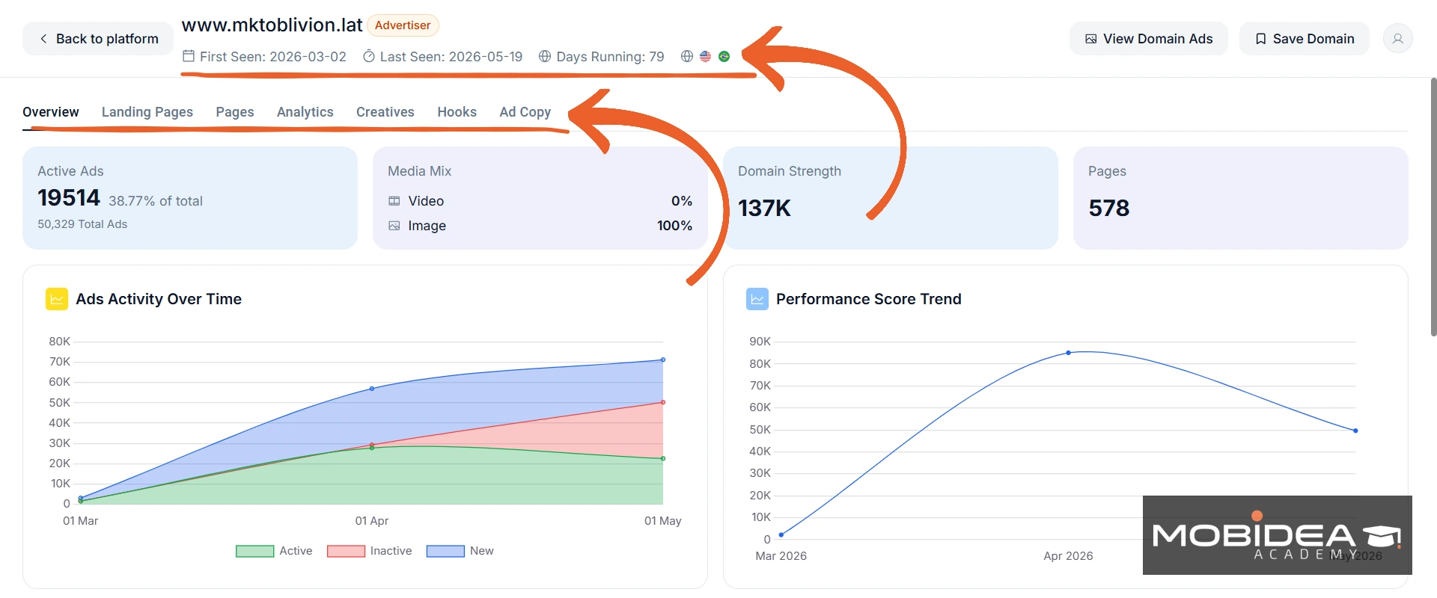The width and height of the screenshot is (1437, 598).
Task: Click the Video icon in Media Mix
Action: click(394, 201)
